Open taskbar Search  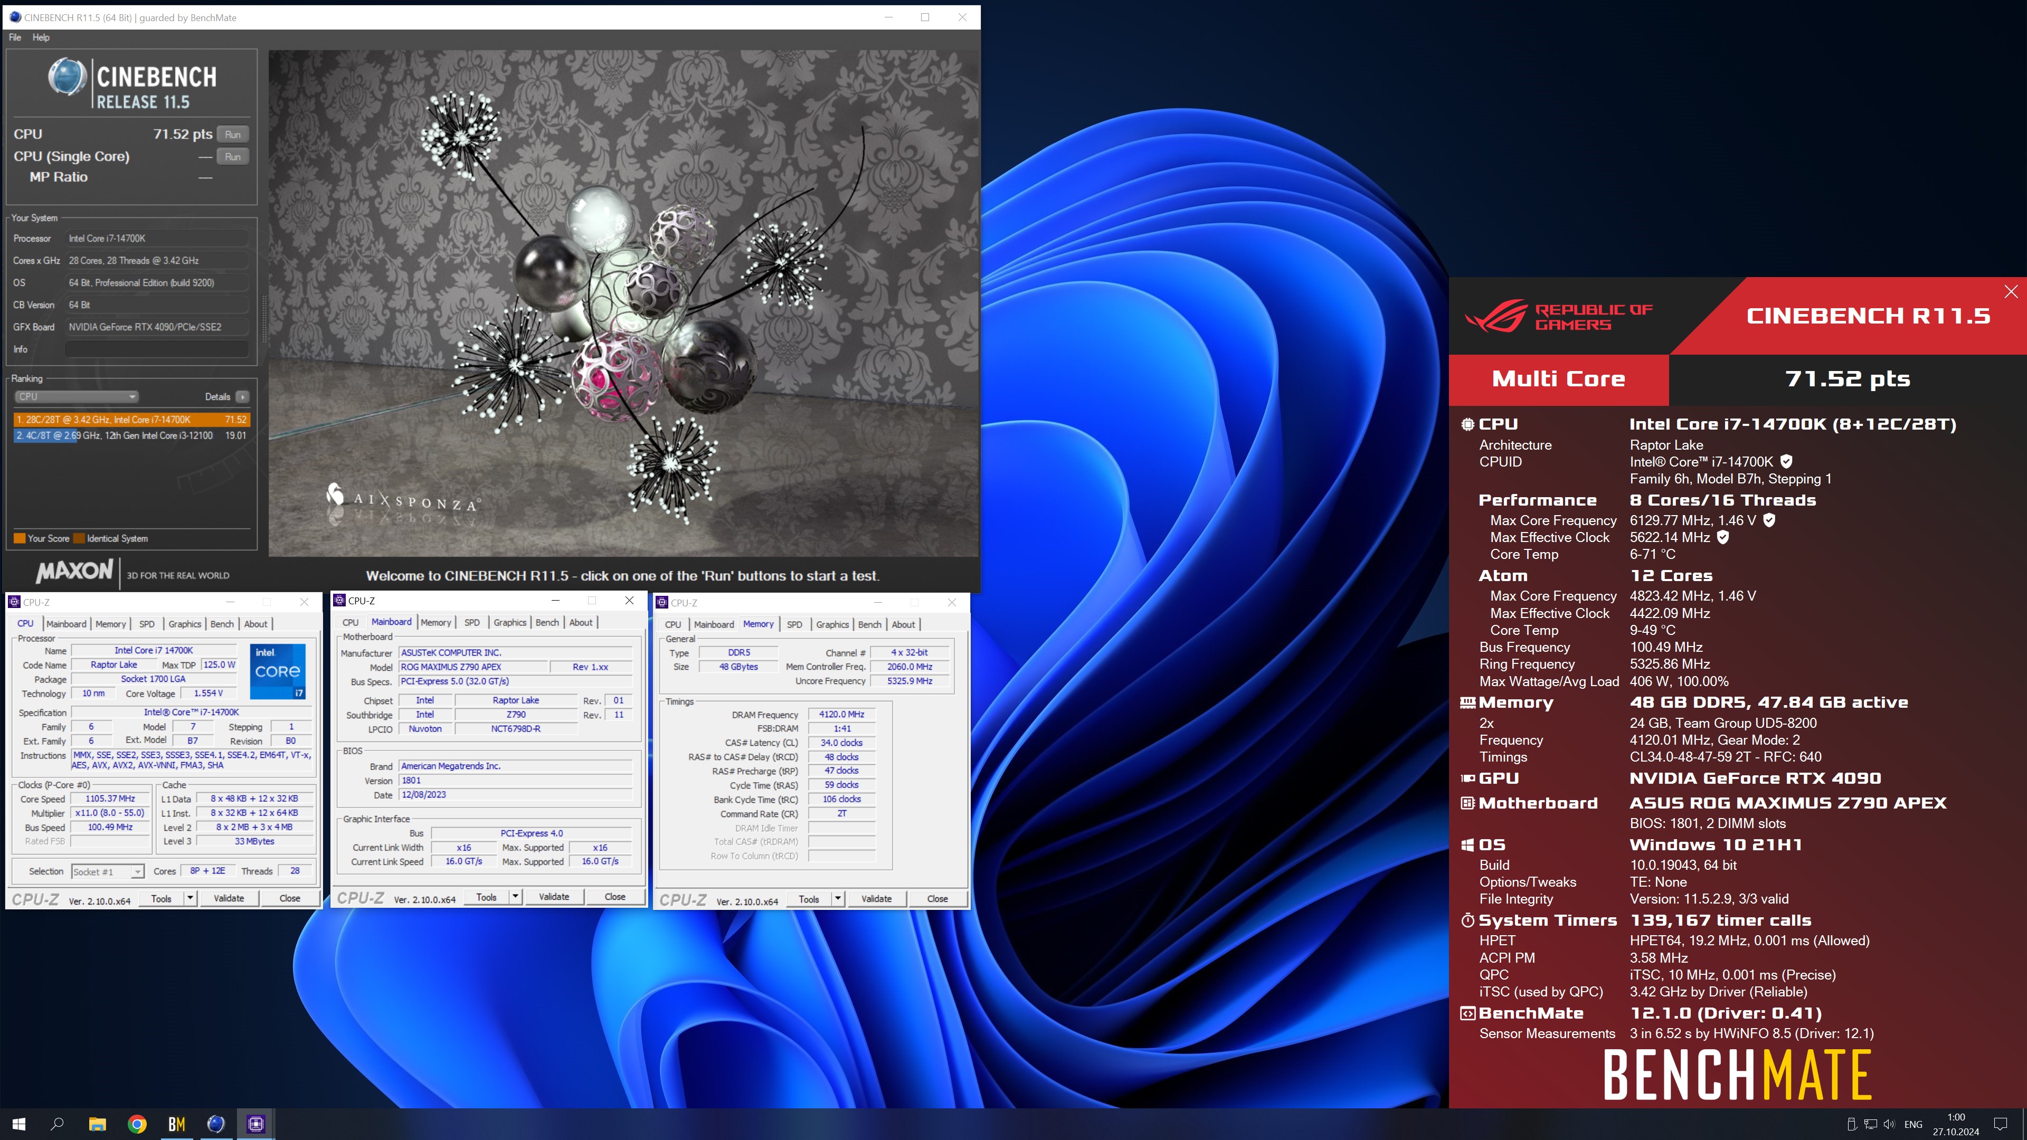coord(58,1124)
